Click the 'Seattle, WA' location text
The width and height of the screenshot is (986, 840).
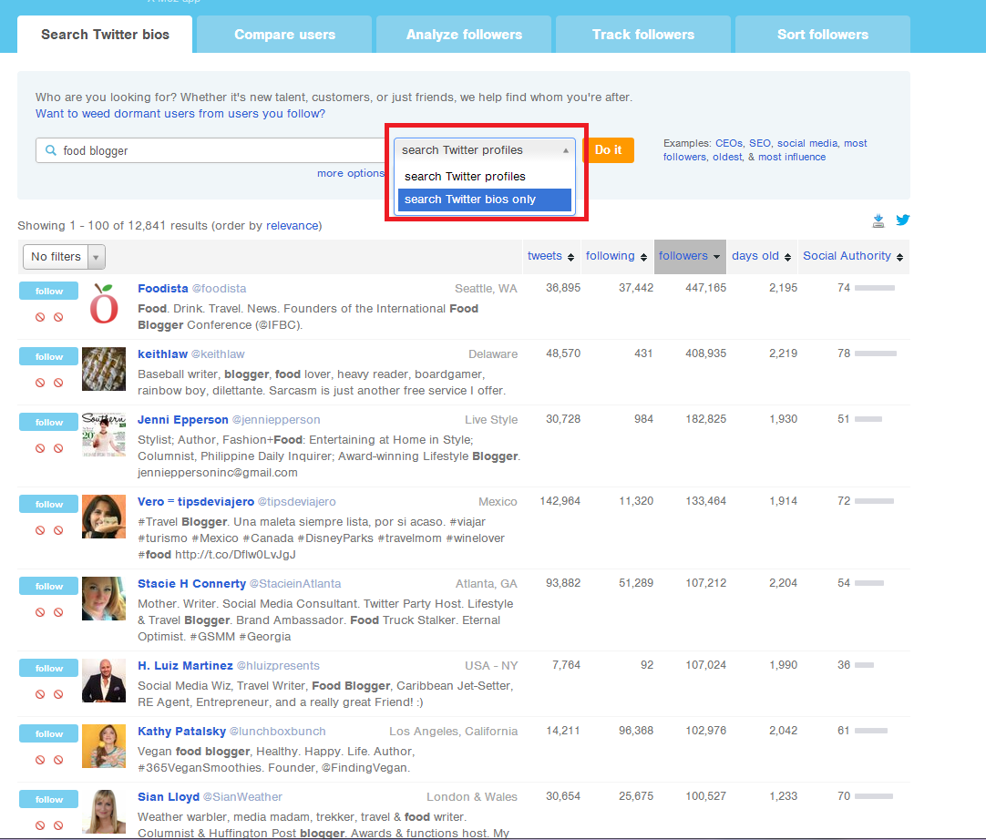tap(486, 289)
